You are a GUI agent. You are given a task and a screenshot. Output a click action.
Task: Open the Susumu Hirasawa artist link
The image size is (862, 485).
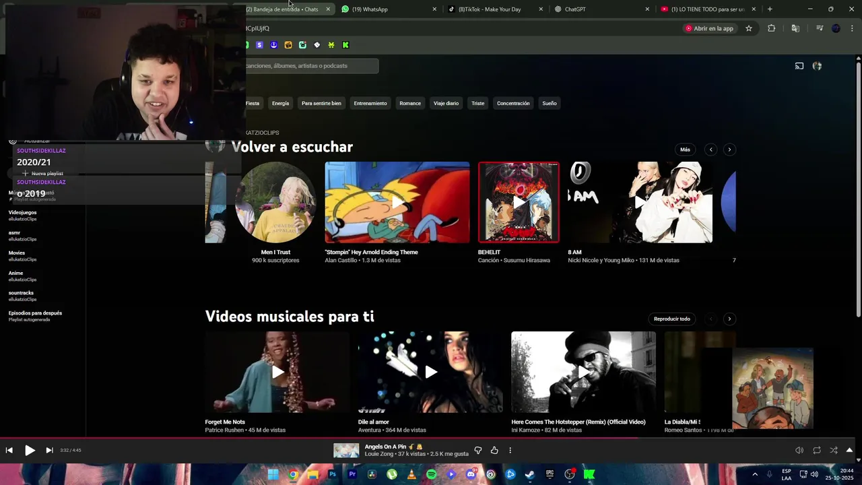click(x=527, y=261)
